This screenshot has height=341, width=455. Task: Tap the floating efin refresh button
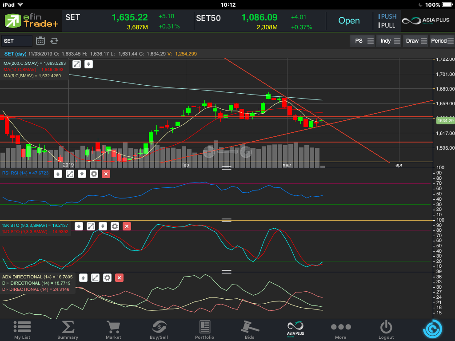click(x=432, y=329)
